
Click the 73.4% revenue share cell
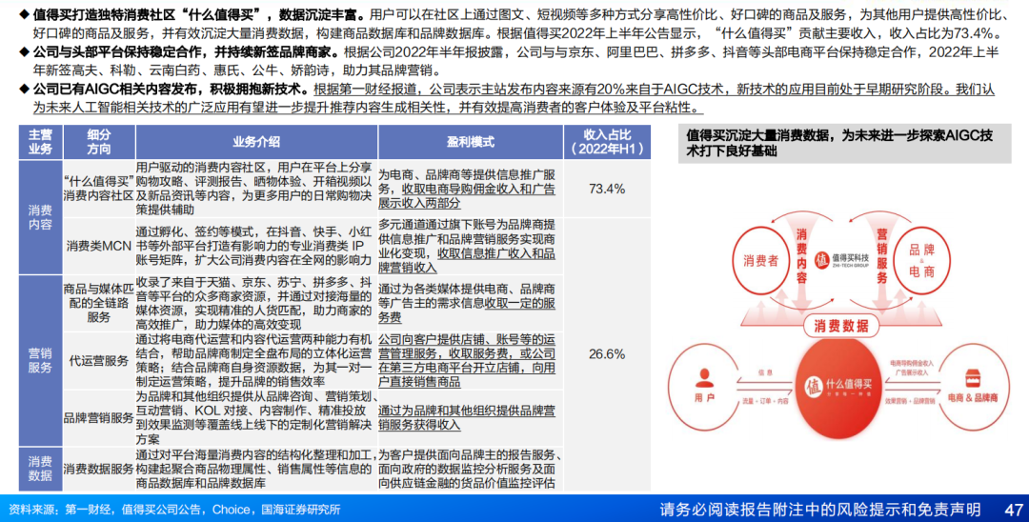tap(607, 189)
